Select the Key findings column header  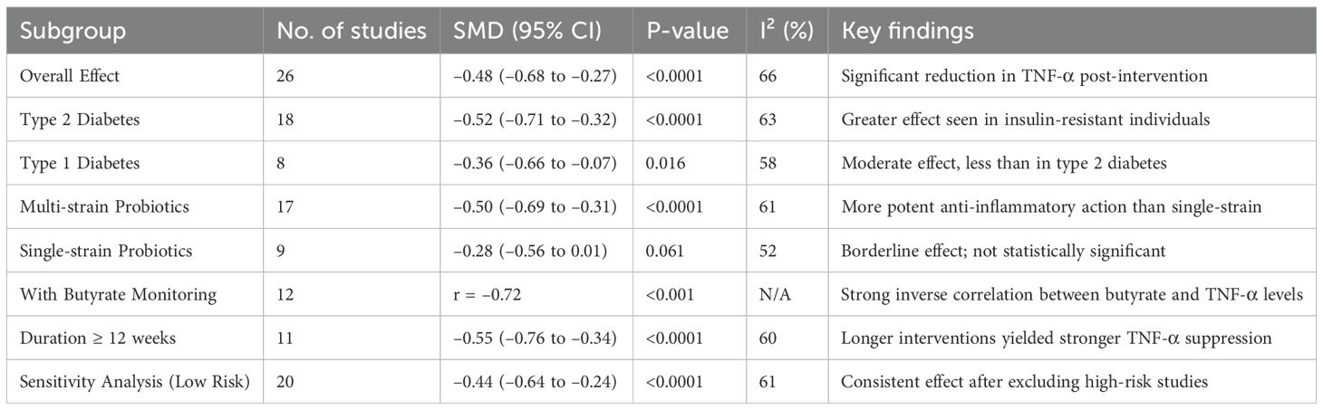click(x=908, y=32)
